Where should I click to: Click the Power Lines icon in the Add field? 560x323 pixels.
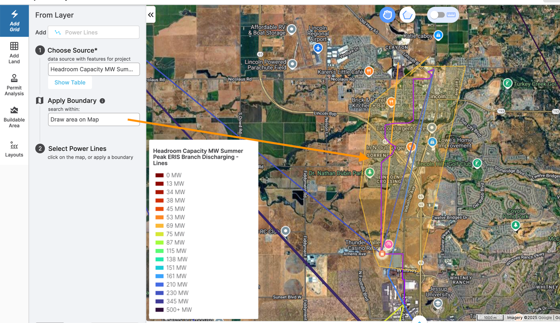57,32
